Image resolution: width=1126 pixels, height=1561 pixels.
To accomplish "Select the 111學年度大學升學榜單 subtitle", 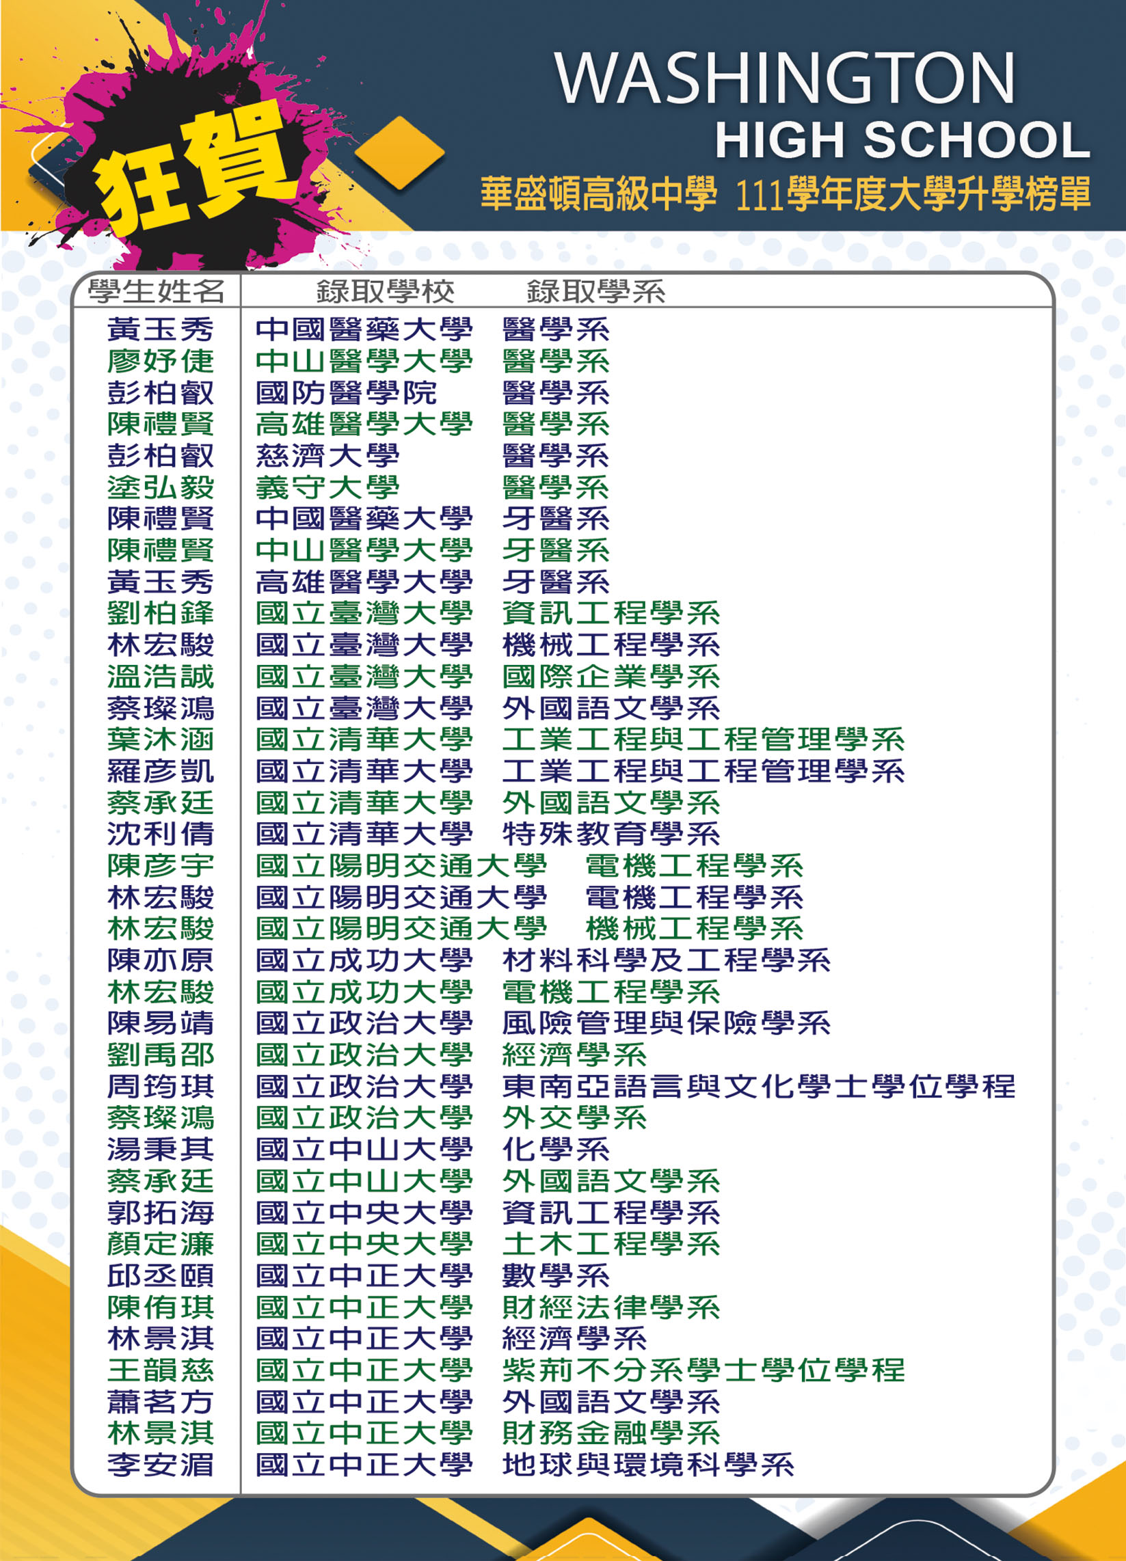I will coord(913,193).
